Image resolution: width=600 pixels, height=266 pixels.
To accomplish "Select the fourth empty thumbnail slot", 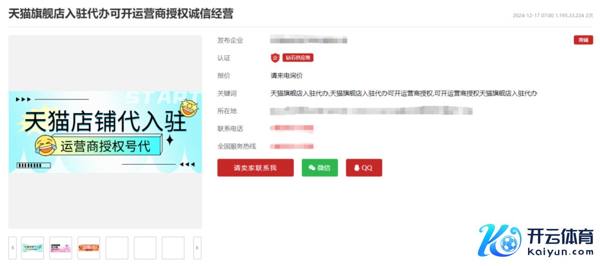I will (x=117, y=248).
